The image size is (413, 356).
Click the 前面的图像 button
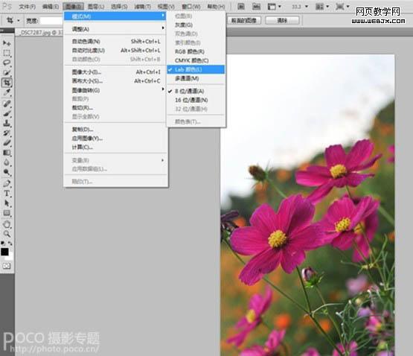244,20
